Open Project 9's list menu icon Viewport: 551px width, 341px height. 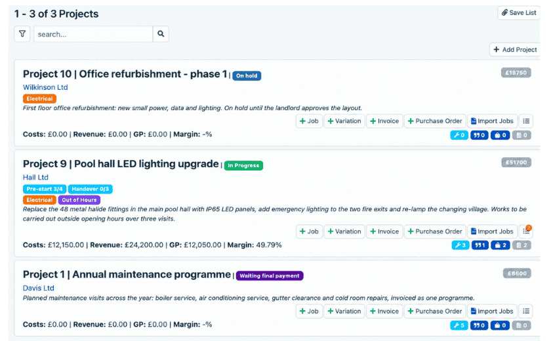click(526, 231)
